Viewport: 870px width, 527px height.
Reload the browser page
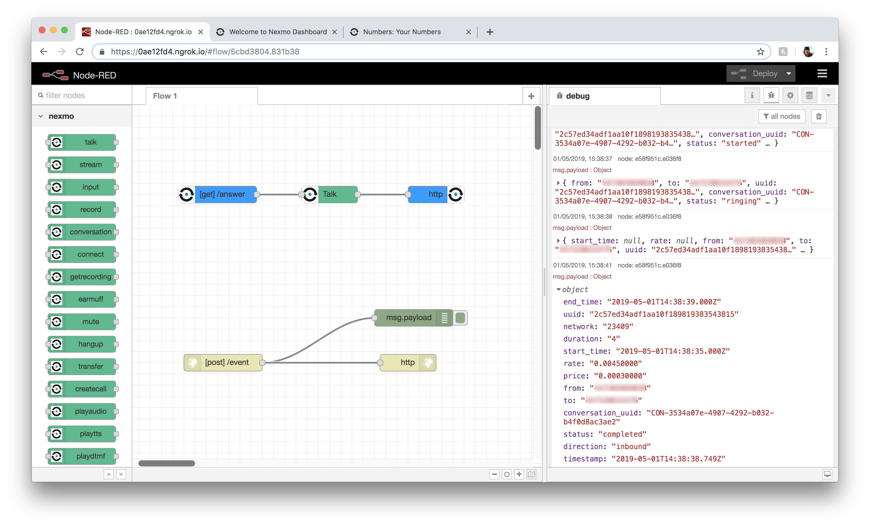coord(80,52)
